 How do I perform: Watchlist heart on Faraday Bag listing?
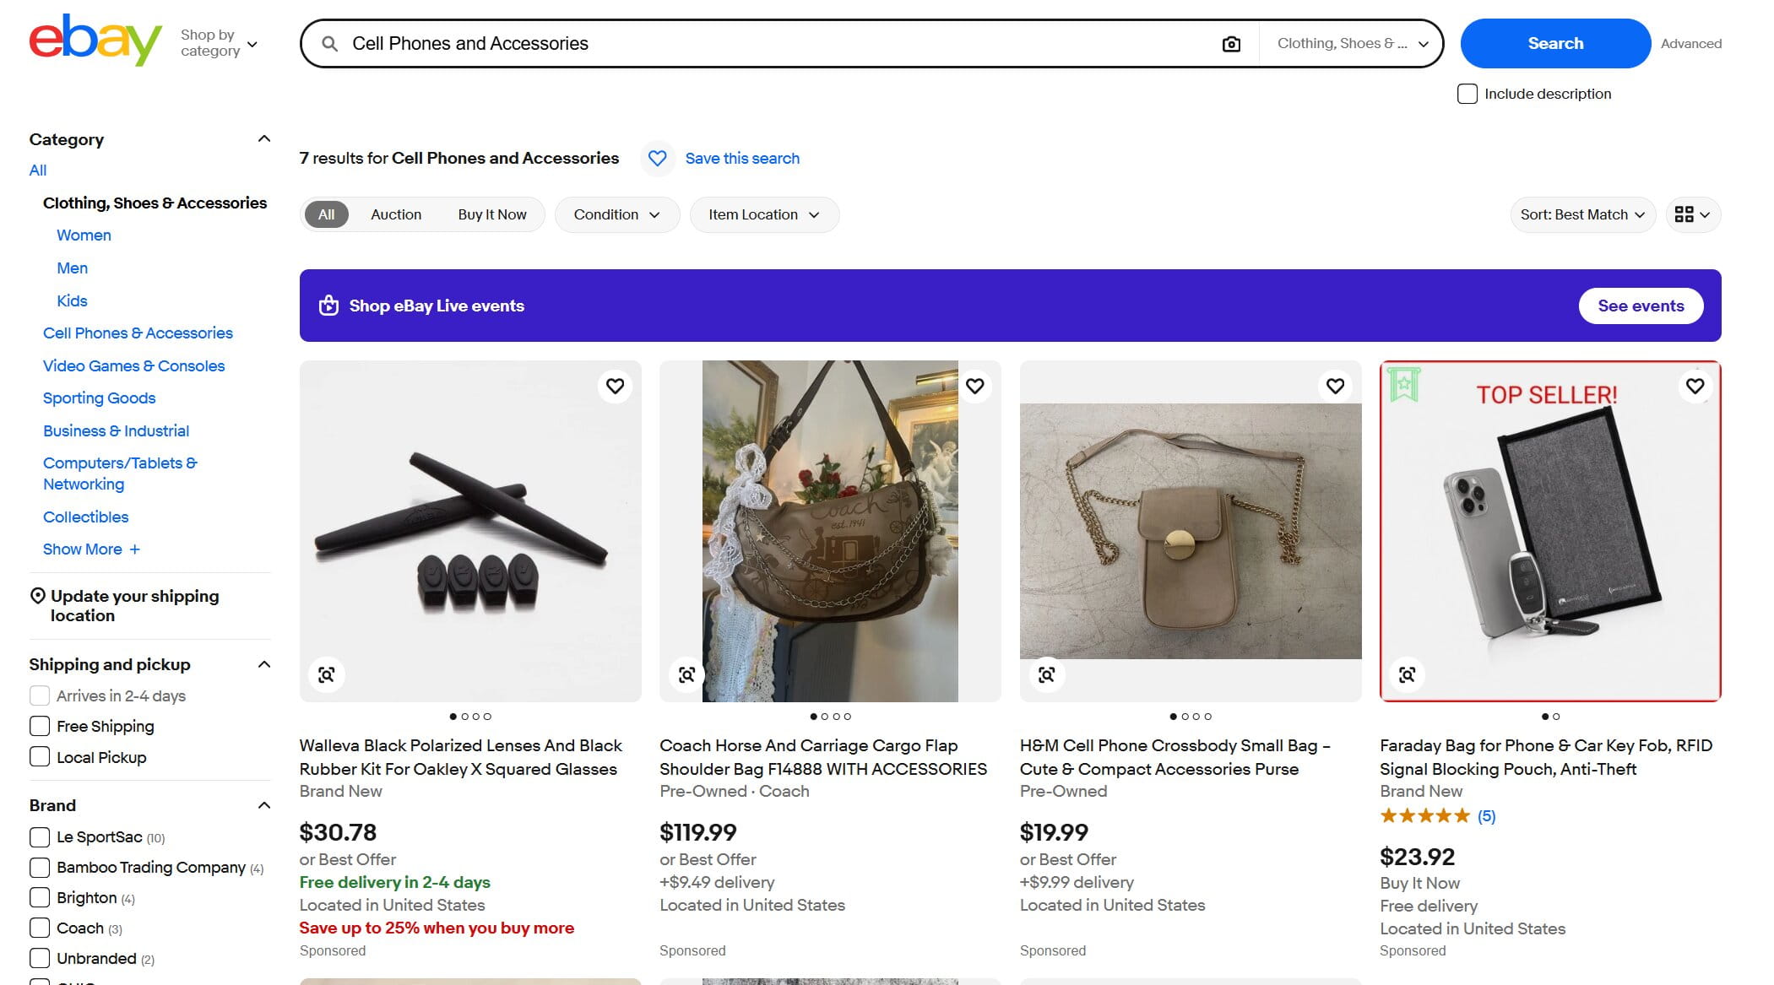pyautogui.click(x=1695, y=386)
